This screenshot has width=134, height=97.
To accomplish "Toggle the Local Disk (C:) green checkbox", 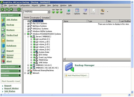I will tap(34, 39).
